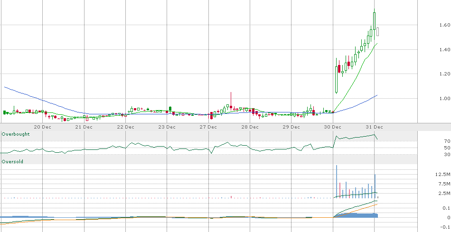Click the RSI 30 level label
This screenshot has height=232, width=451.
click(447, 155)
